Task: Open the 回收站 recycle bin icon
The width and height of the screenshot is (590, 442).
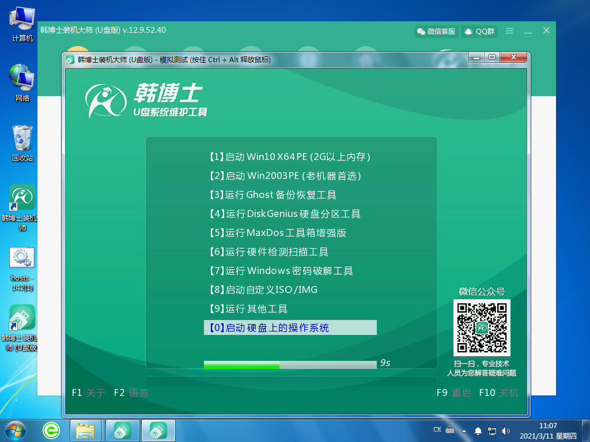Action: [21, 138]
